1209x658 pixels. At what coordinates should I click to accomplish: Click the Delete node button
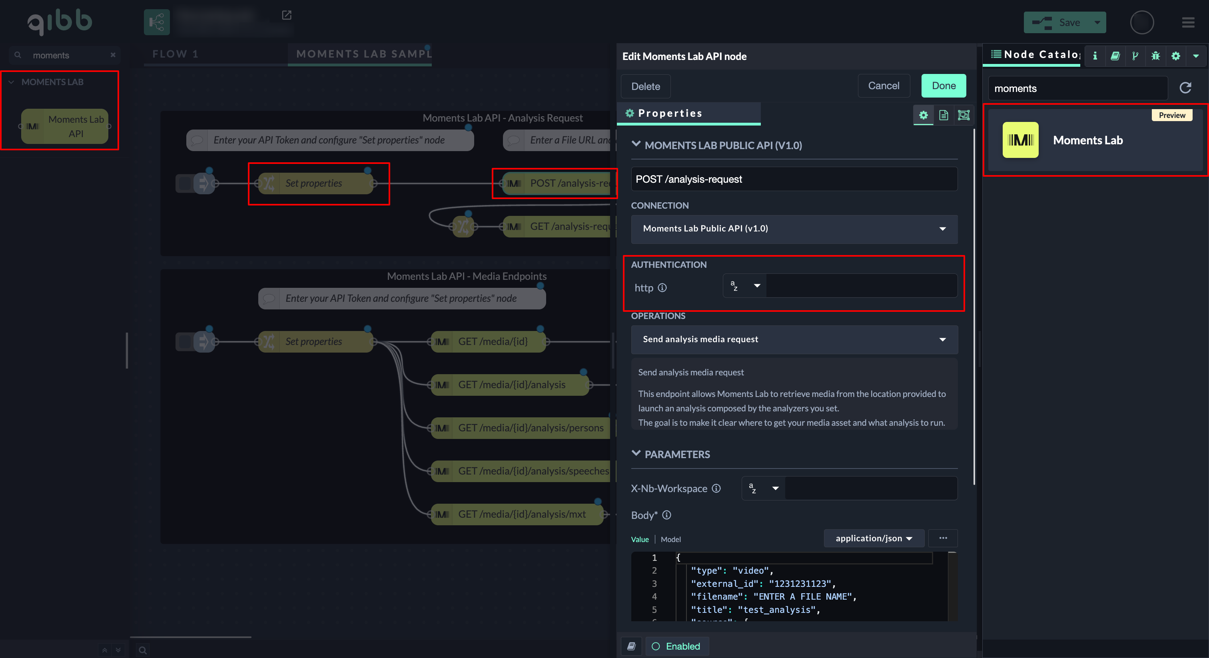[x=645, y=86]
